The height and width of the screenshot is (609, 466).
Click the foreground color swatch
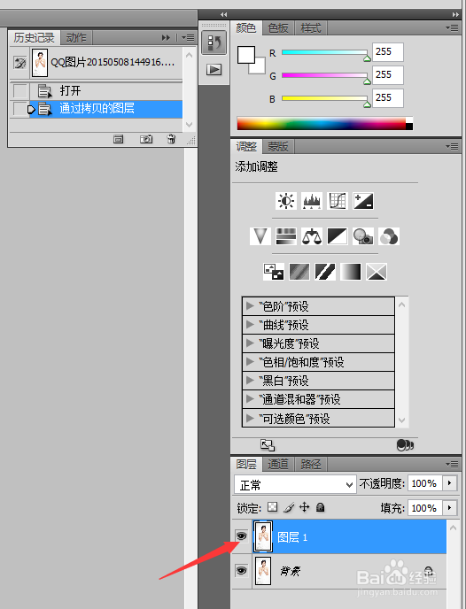click(x=246, y=55)
